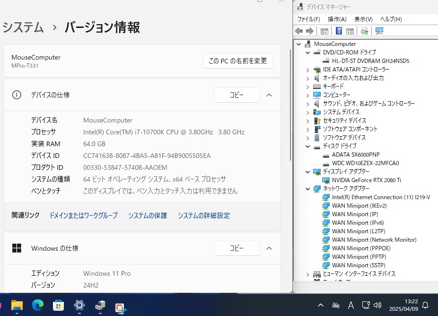The height and width of the screenshot is (316, 438).
Task: Click the Help icon in Device Manager toolbar
Action: pos(339,31)
